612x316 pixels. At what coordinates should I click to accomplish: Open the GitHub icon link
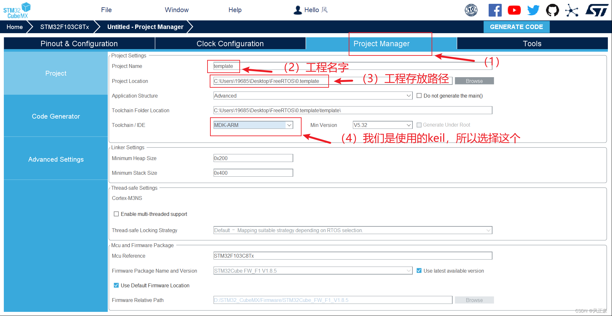(552, 10)
